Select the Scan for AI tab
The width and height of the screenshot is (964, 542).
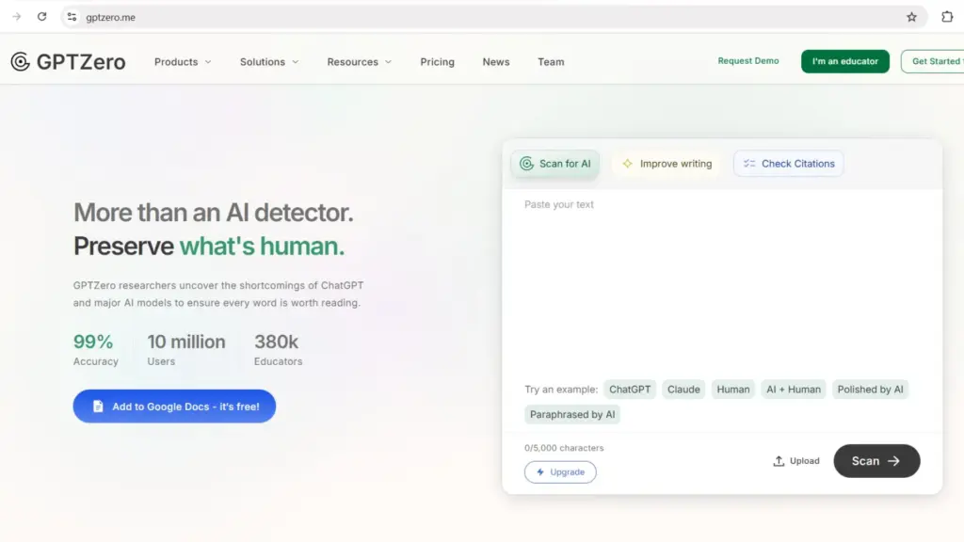(x=555, y=164)
